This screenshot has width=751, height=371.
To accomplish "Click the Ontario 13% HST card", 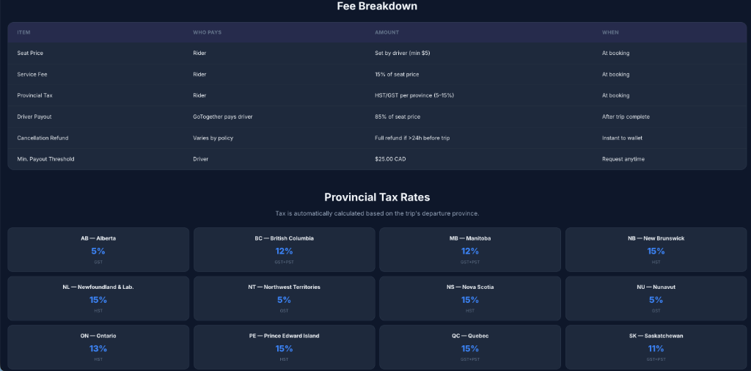I will tap(98, 347).
